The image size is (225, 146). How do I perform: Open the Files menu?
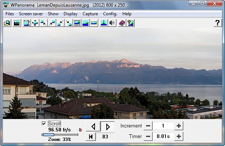tap(10, 14)
